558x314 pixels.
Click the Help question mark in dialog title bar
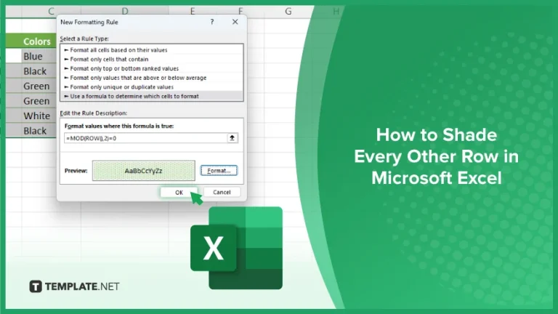(x=212, y=23)
